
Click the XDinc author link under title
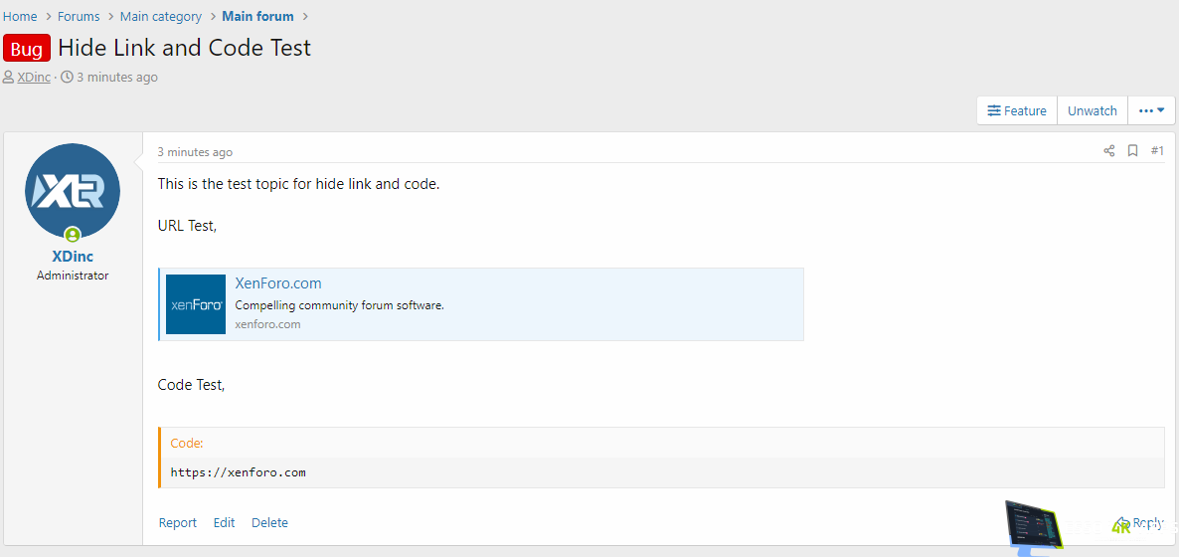(x=34, y=77)
